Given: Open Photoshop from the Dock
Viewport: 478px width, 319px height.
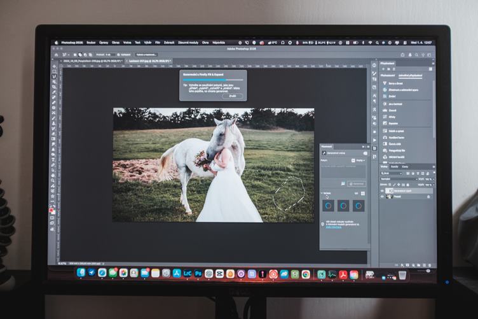Looking at the screenshot, I should (198, 274).
